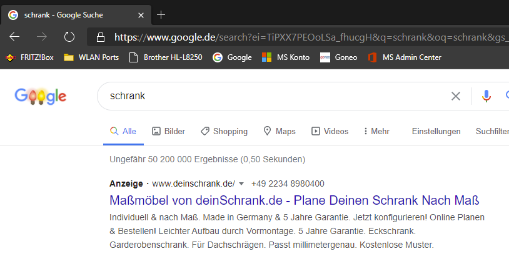Switch to the 'Bilder' tab

pyautogui.click(x=168, y=131)
